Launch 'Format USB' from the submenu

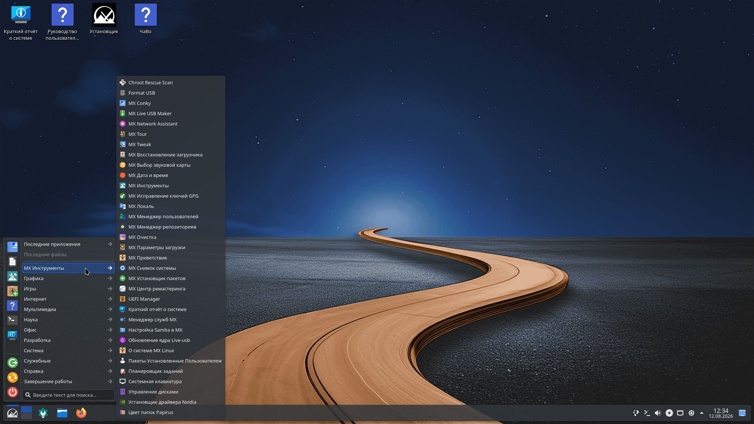(171, 93)
